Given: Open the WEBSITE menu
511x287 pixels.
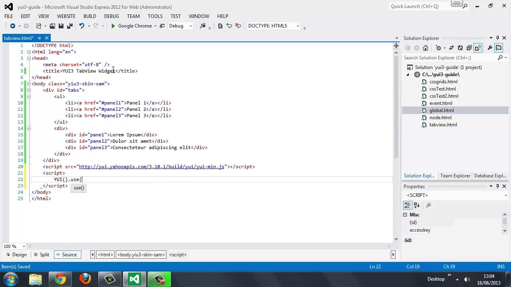Looking at the screenshot, I should click(66, 16).
